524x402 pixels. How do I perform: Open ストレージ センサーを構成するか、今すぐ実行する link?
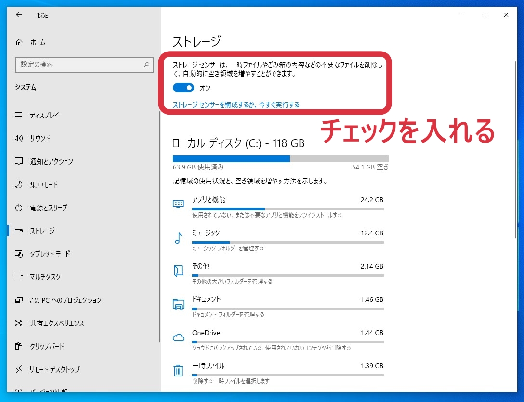236,105
